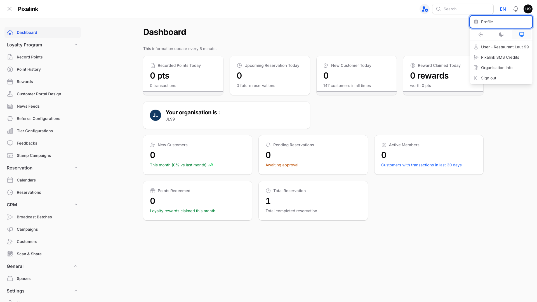Switch to light theme sun toggle
Viewport: 537px width, 302px height.
(x=481, y=35)
